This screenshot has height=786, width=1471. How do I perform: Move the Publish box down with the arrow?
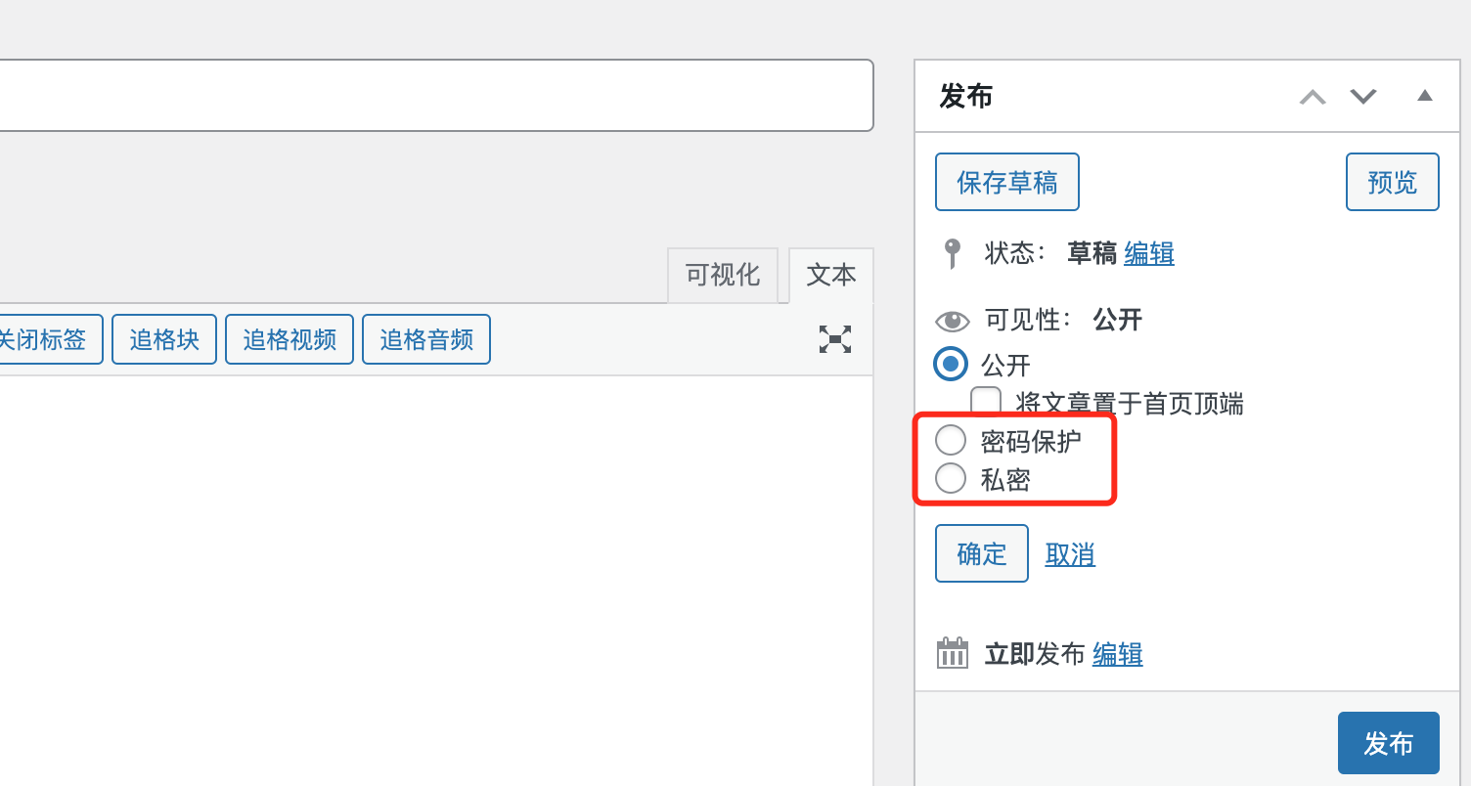pos(1363,96)
